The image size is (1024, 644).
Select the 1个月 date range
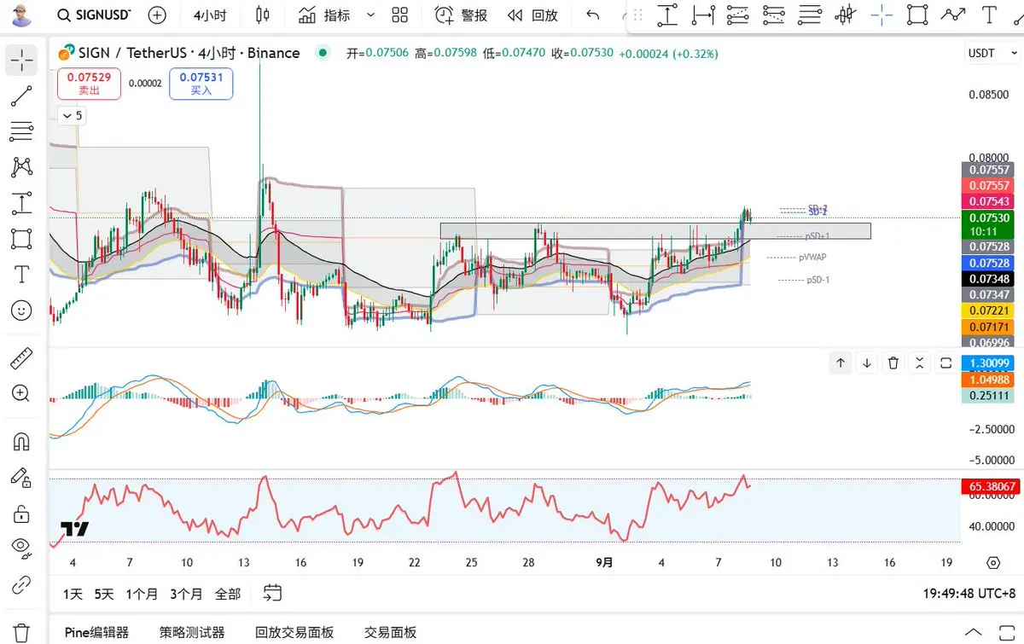click(142, 594)
